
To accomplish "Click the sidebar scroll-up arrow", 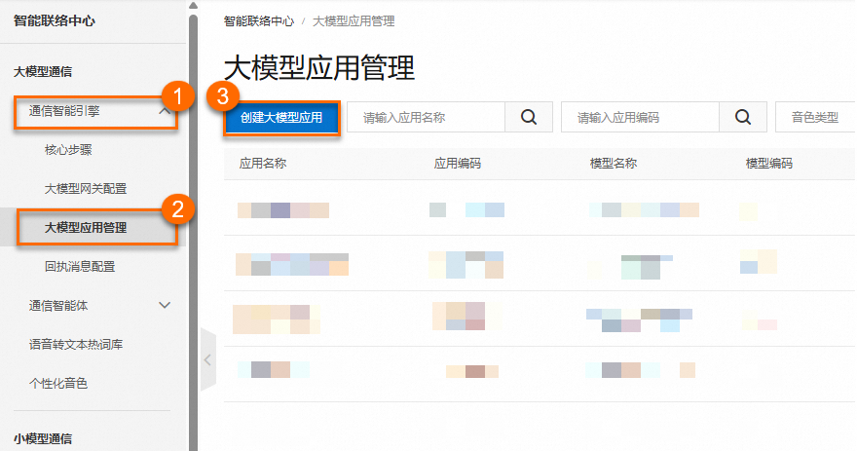I will (x=193, y=6).
